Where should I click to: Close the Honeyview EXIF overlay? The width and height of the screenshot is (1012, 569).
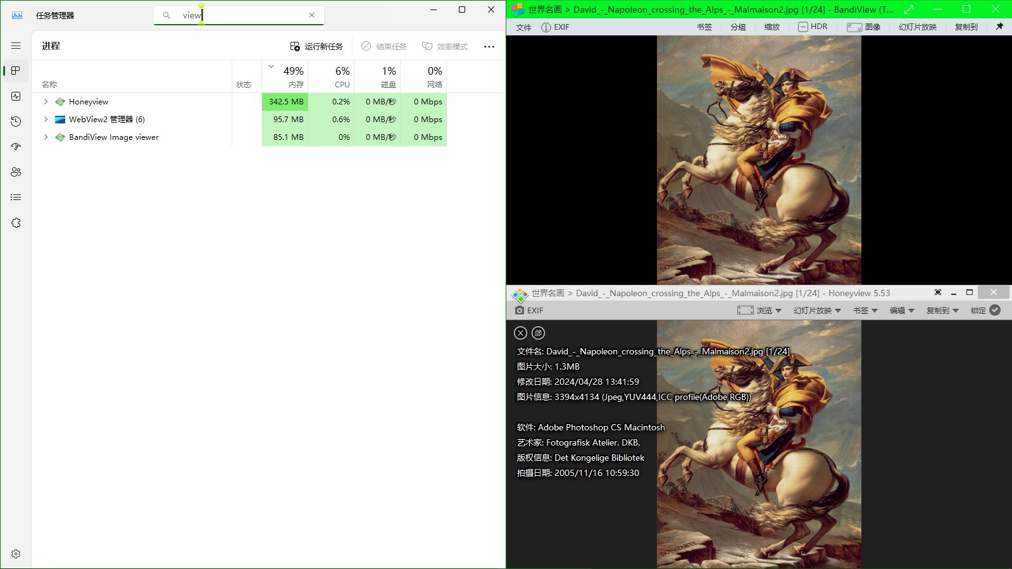[x=520, y=333]
